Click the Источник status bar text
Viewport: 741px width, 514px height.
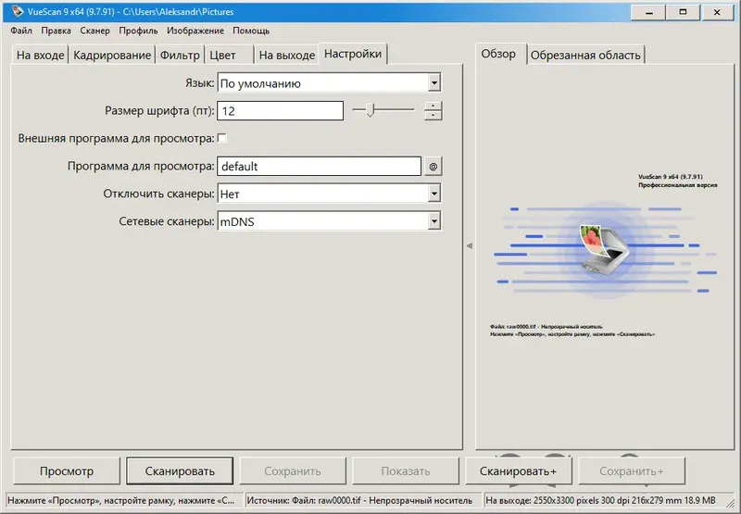tap(359, 500)
